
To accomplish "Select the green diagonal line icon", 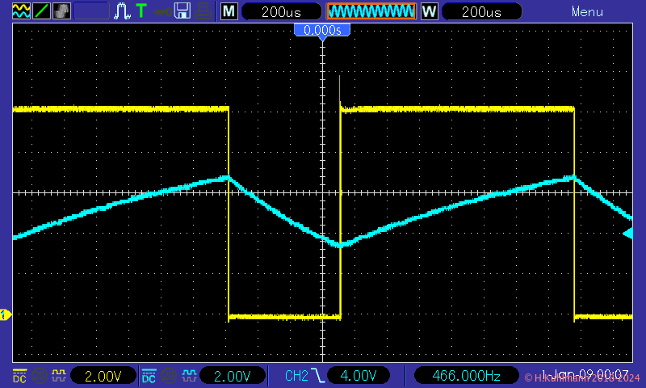I will (40, 11).
